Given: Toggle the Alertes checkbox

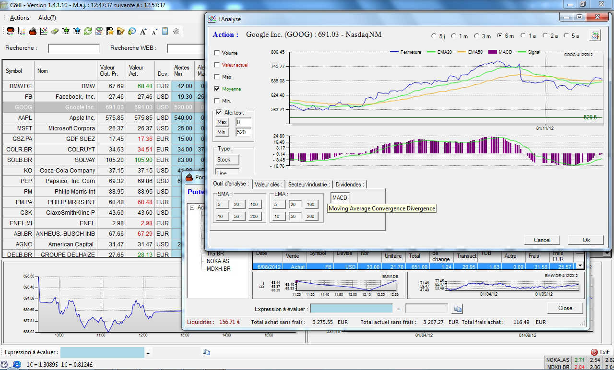Looking at the screenshot, I should 219,112.
